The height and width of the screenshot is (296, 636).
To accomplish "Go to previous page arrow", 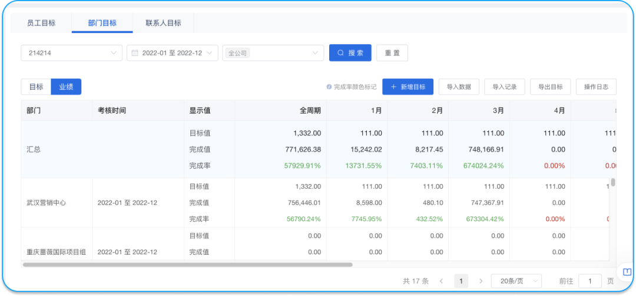I will (441, 281).
